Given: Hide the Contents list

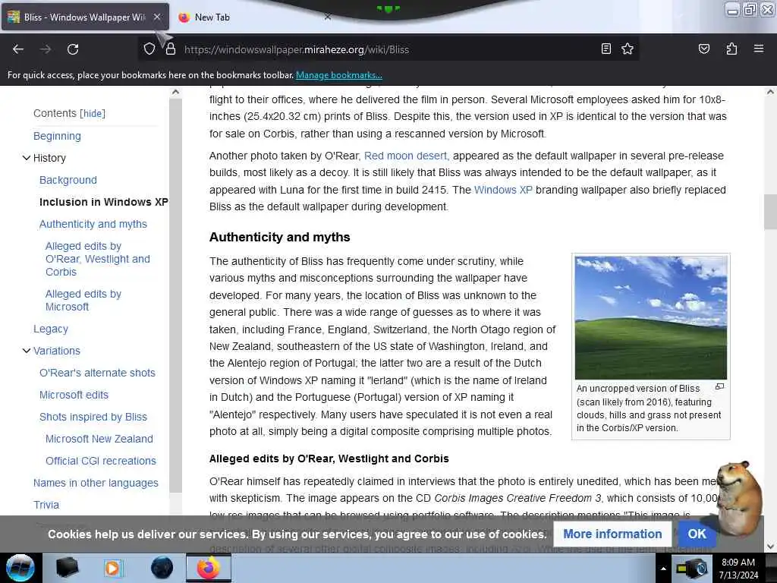Looking at the screenshot, I should (93, 114).
